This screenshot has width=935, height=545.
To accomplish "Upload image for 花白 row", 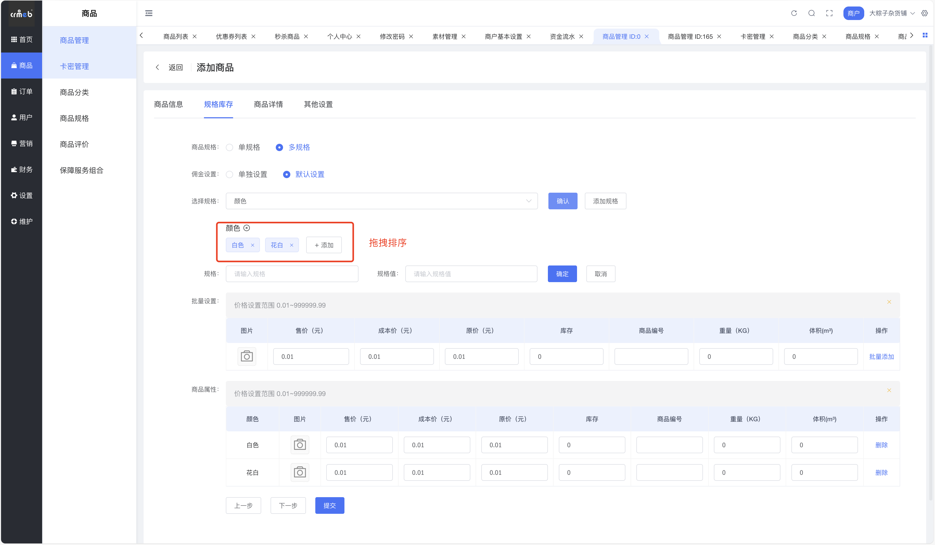I will pyautogui.click(x=300, y=472).
